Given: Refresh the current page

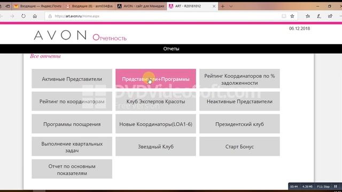Looking at the screenshot, I should (x=24, y=16).
